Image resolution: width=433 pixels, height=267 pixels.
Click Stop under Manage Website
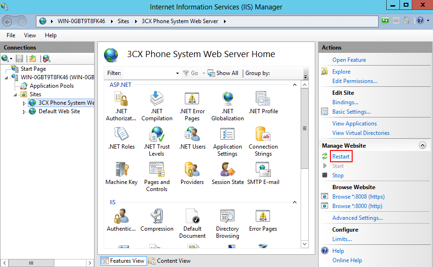click(338, 175)
